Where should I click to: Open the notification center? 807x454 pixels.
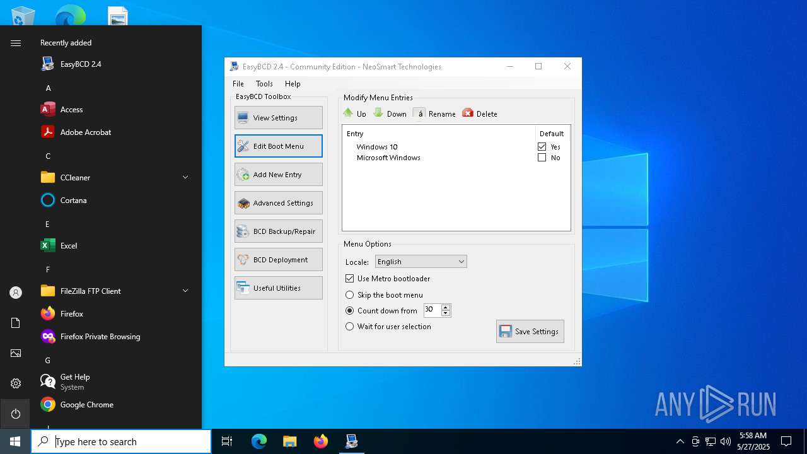tap(786, 441)
